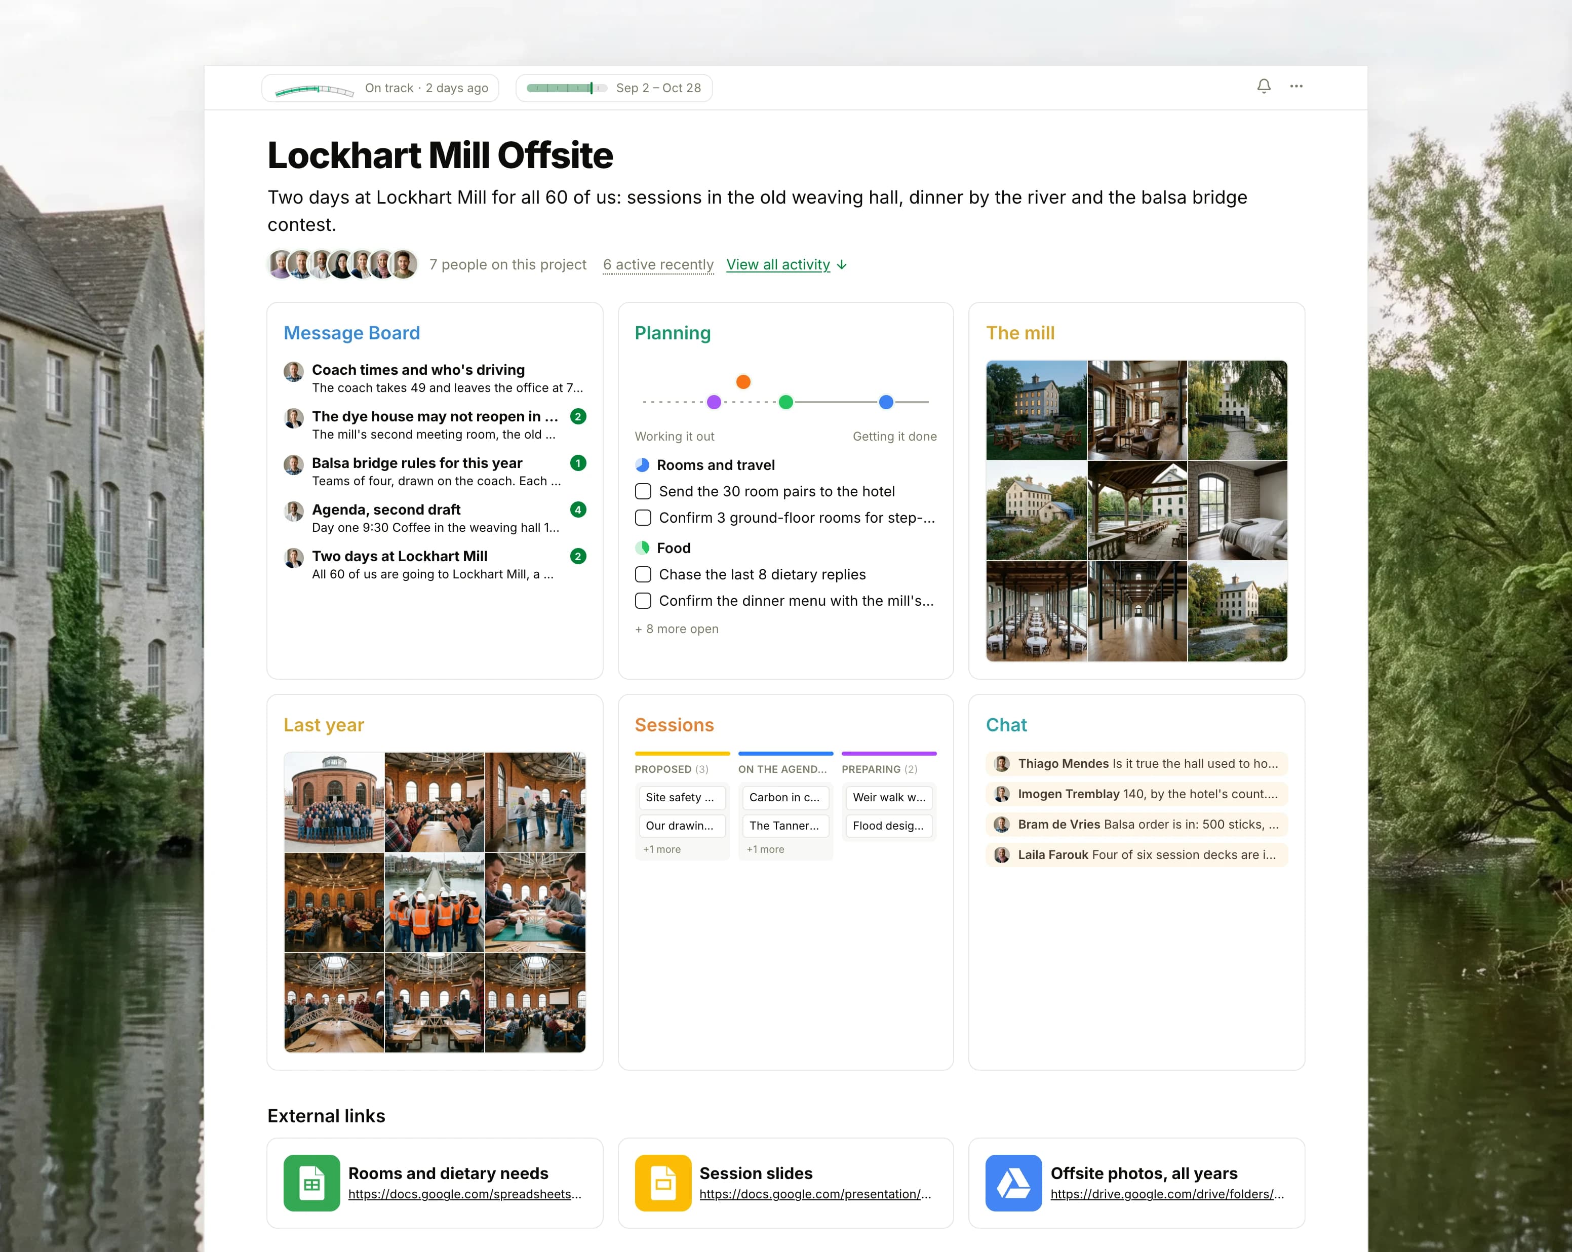The height and width of the screenshot is (1252, 1572).
Task: Open the Site safety card in Proposed
Action: (x=682, y=798)
